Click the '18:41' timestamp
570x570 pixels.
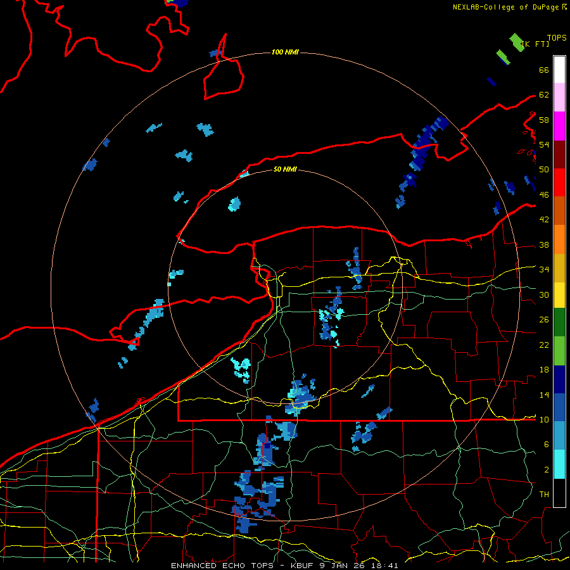(384, 566)
